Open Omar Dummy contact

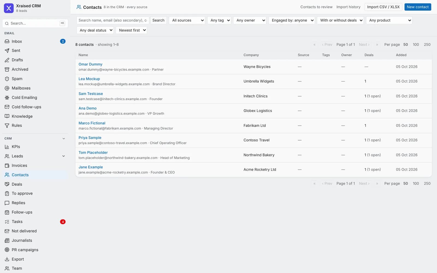click(90, 64)
